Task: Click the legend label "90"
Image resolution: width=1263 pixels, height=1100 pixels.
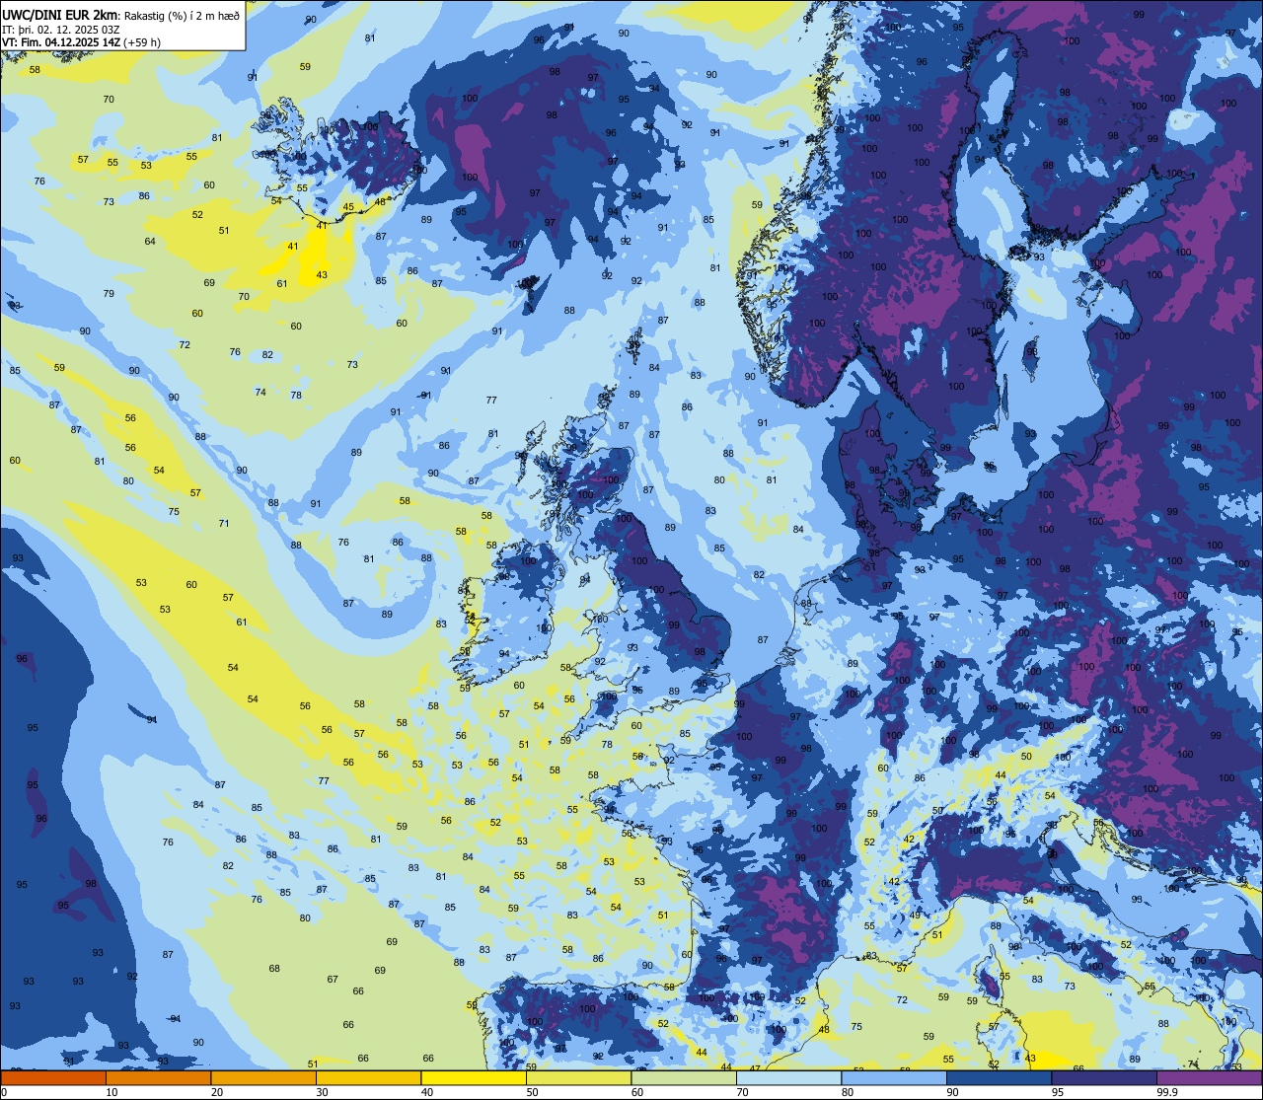Action: tap(952, 1092)
